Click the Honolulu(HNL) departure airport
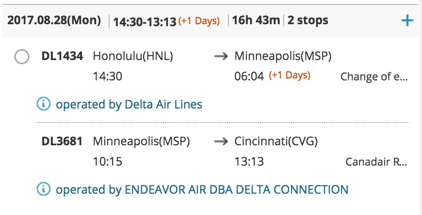The height and width of the screenshot is (215, 422). 133,57
